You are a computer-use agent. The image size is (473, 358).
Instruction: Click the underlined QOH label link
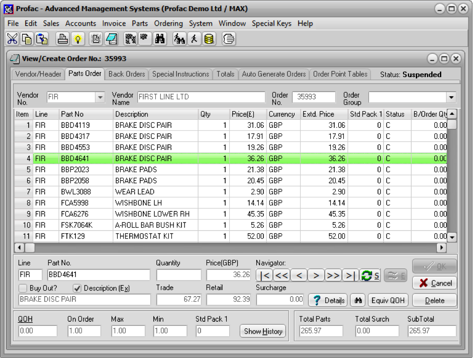click(25, 319)
